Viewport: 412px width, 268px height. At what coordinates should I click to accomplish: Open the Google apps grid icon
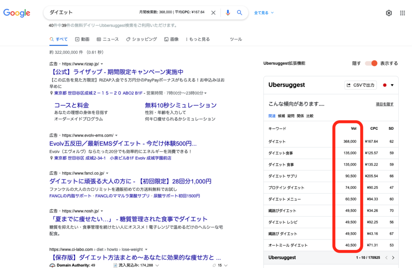coord(402,13)
